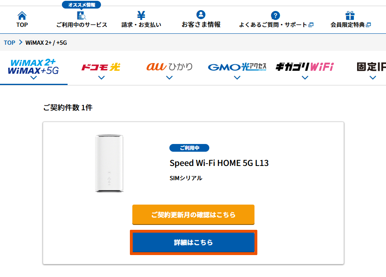Expand the ギガゴリWiFi chevron
The width and height of the screenshot is (386, 277).
[305, 78]
